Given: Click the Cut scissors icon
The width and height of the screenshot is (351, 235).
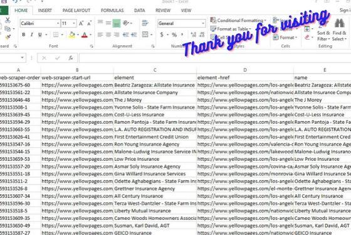Looking at the screenshot, I should pyautogui.click(x=8, y=20).
